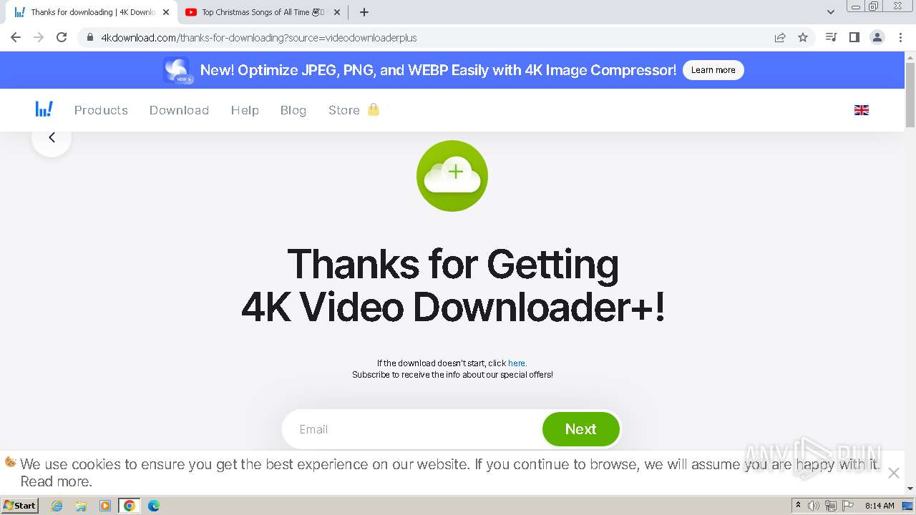Viewport: 916px width, 515px height.
Task: Toggle the browser side panel icon
Action: [x=854, y=37]
